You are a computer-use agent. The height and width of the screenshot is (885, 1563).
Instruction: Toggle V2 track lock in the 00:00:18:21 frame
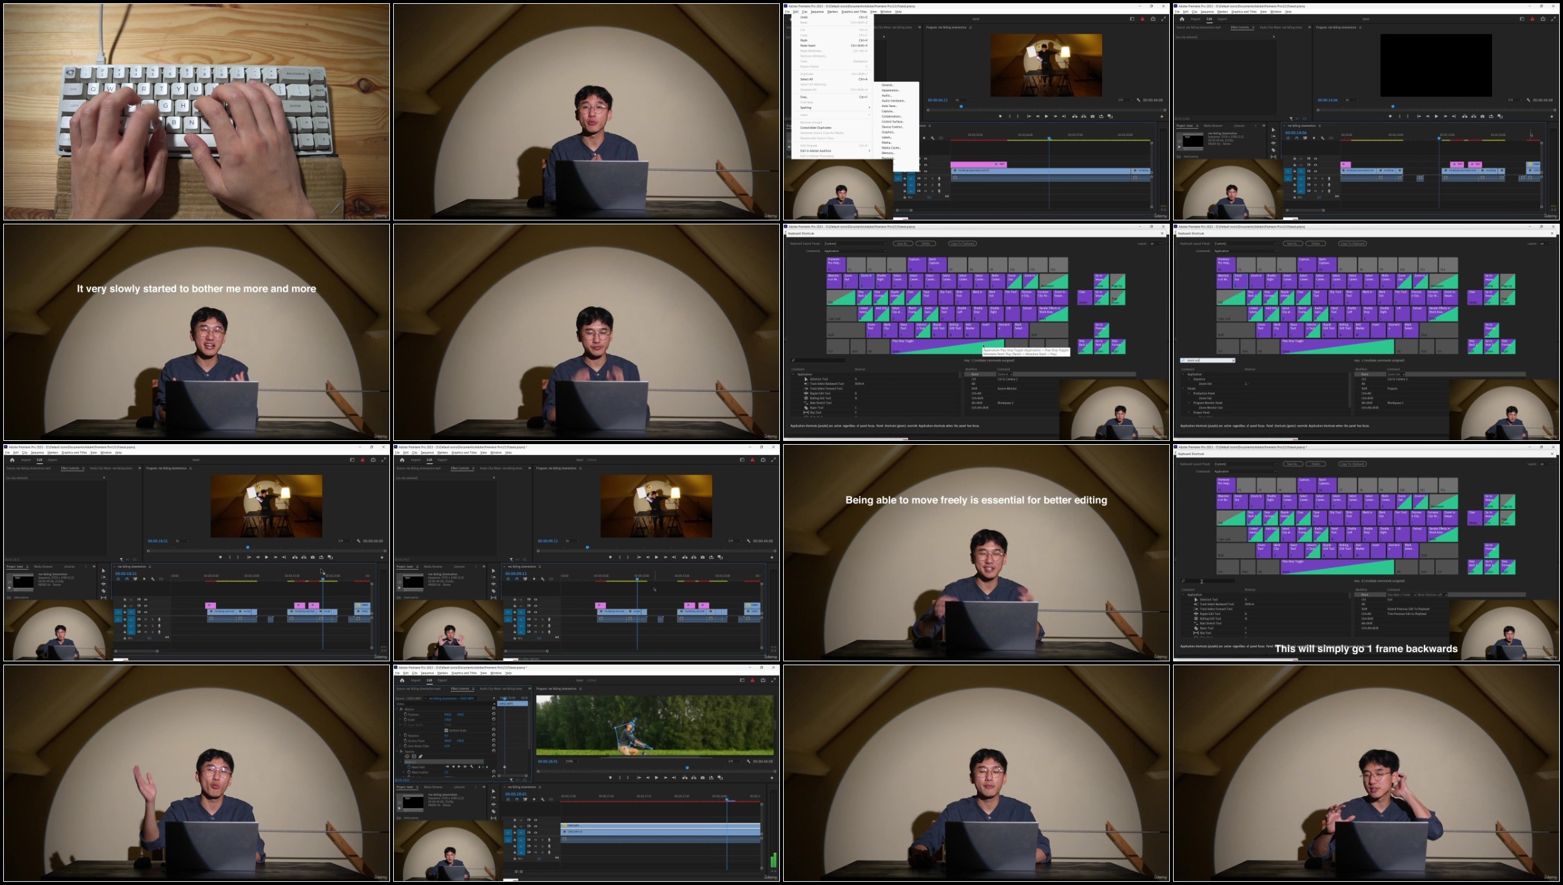[x=125, y=606]
